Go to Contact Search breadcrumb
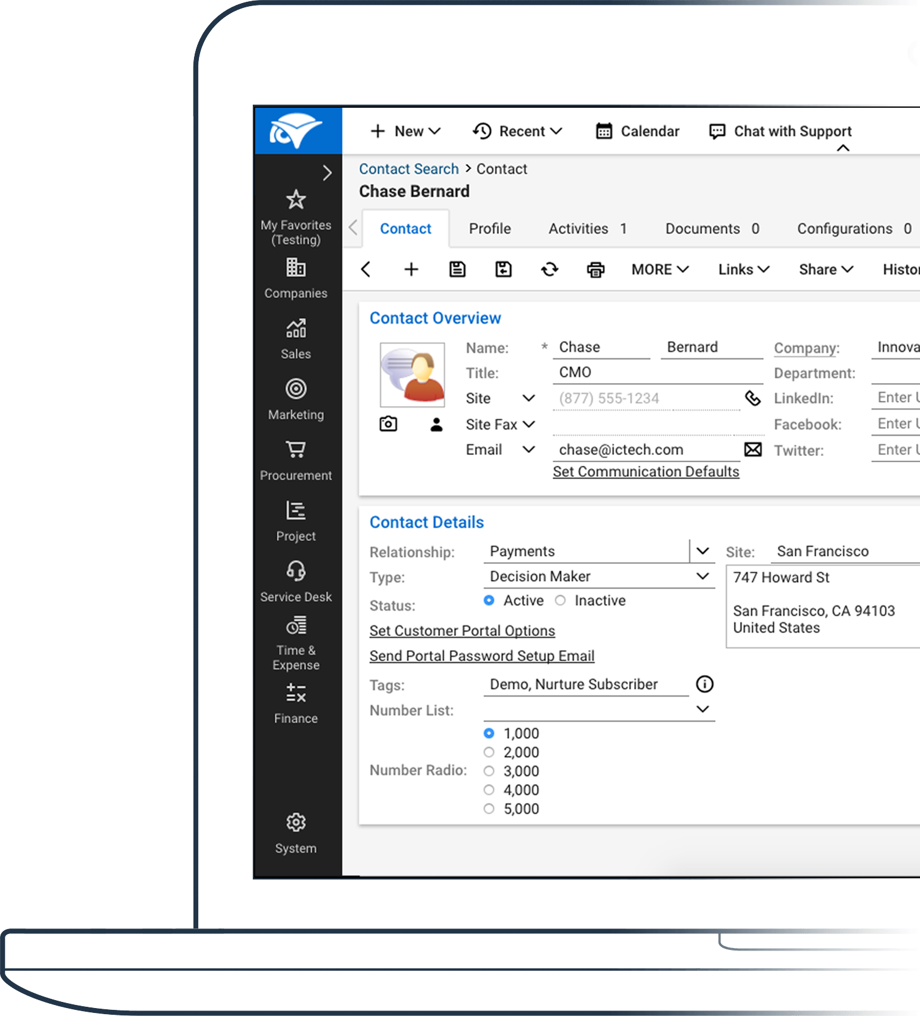Screen dimensions: 920x1016 [x=409, y=169]
